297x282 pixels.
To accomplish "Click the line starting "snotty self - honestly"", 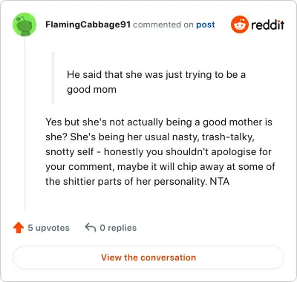I will click(x=158, y=151).
